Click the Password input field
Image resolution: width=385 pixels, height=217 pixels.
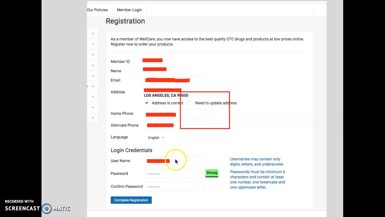[174, 174]
